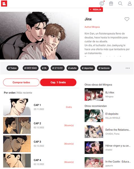The image size is (134, 169).
Task: Toggle the heart favorite for Jinx
Action: coord(127,19)
